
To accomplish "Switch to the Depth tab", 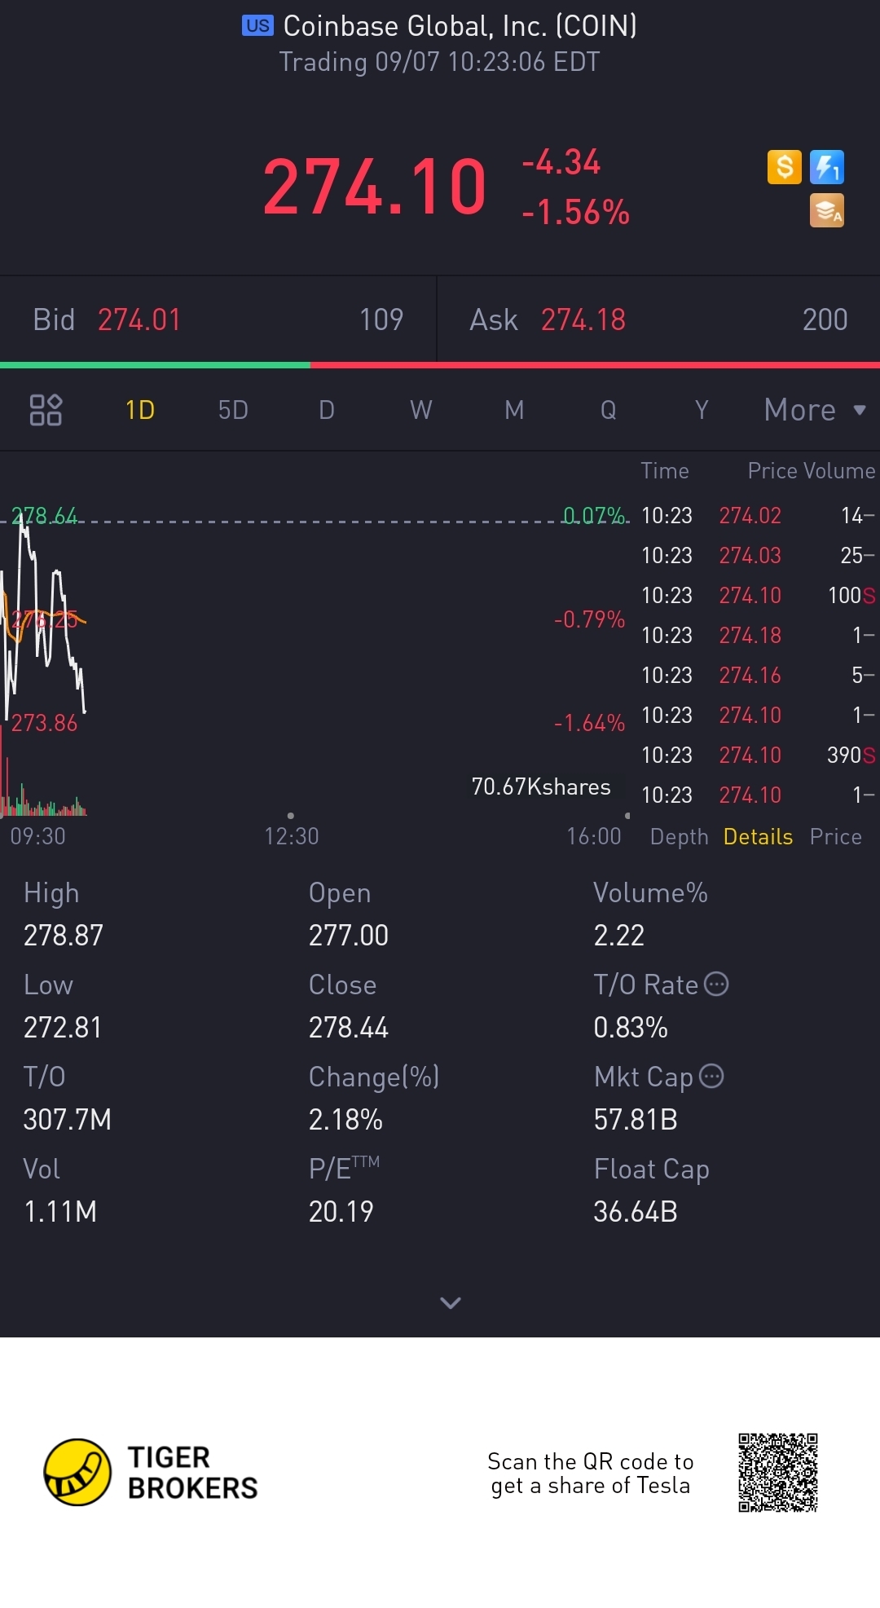I will click(680, 837).
